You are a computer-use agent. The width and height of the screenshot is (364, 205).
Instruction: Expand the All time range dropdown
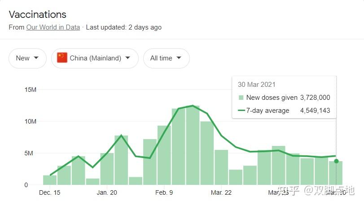coord(166,58)
